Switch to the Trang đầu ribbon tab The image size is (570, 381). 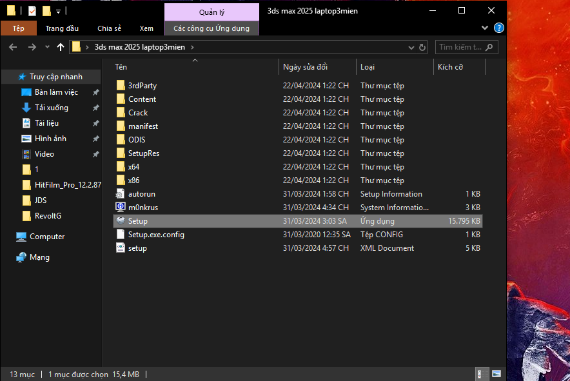point(62,28)
